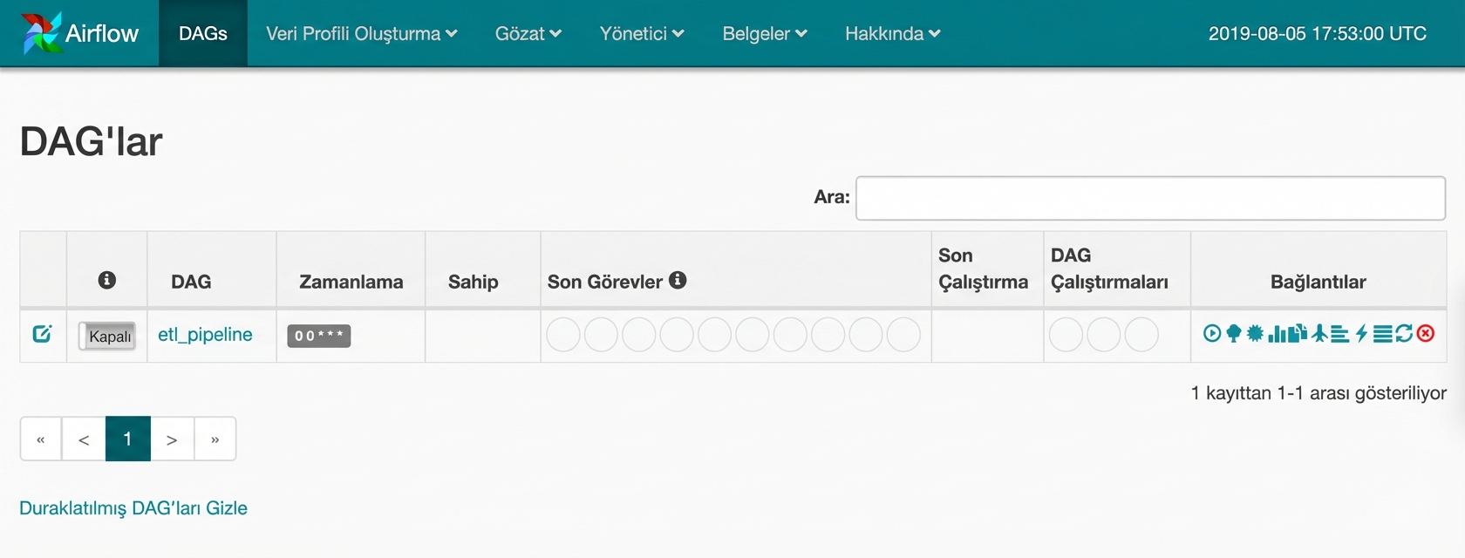This screenshot has width=1465, height=558.
Task: Open the etl_pipeline DAG link
Action: [205, 335]
